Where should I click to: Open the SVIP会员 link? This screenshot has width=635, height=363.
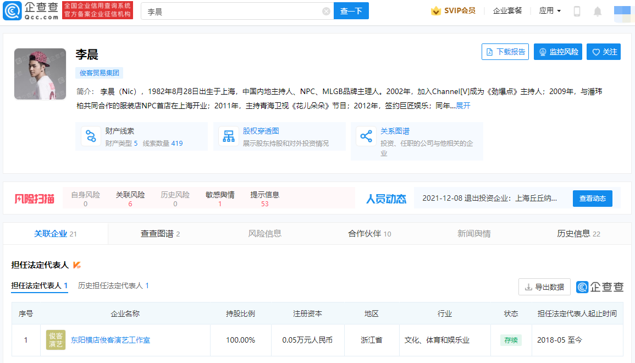460,11
